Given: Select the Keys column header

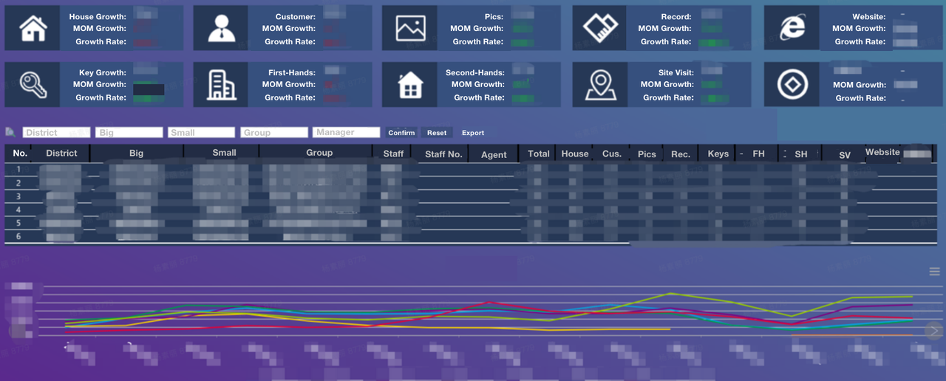Looking at the screenshot, I should (718, 154).
